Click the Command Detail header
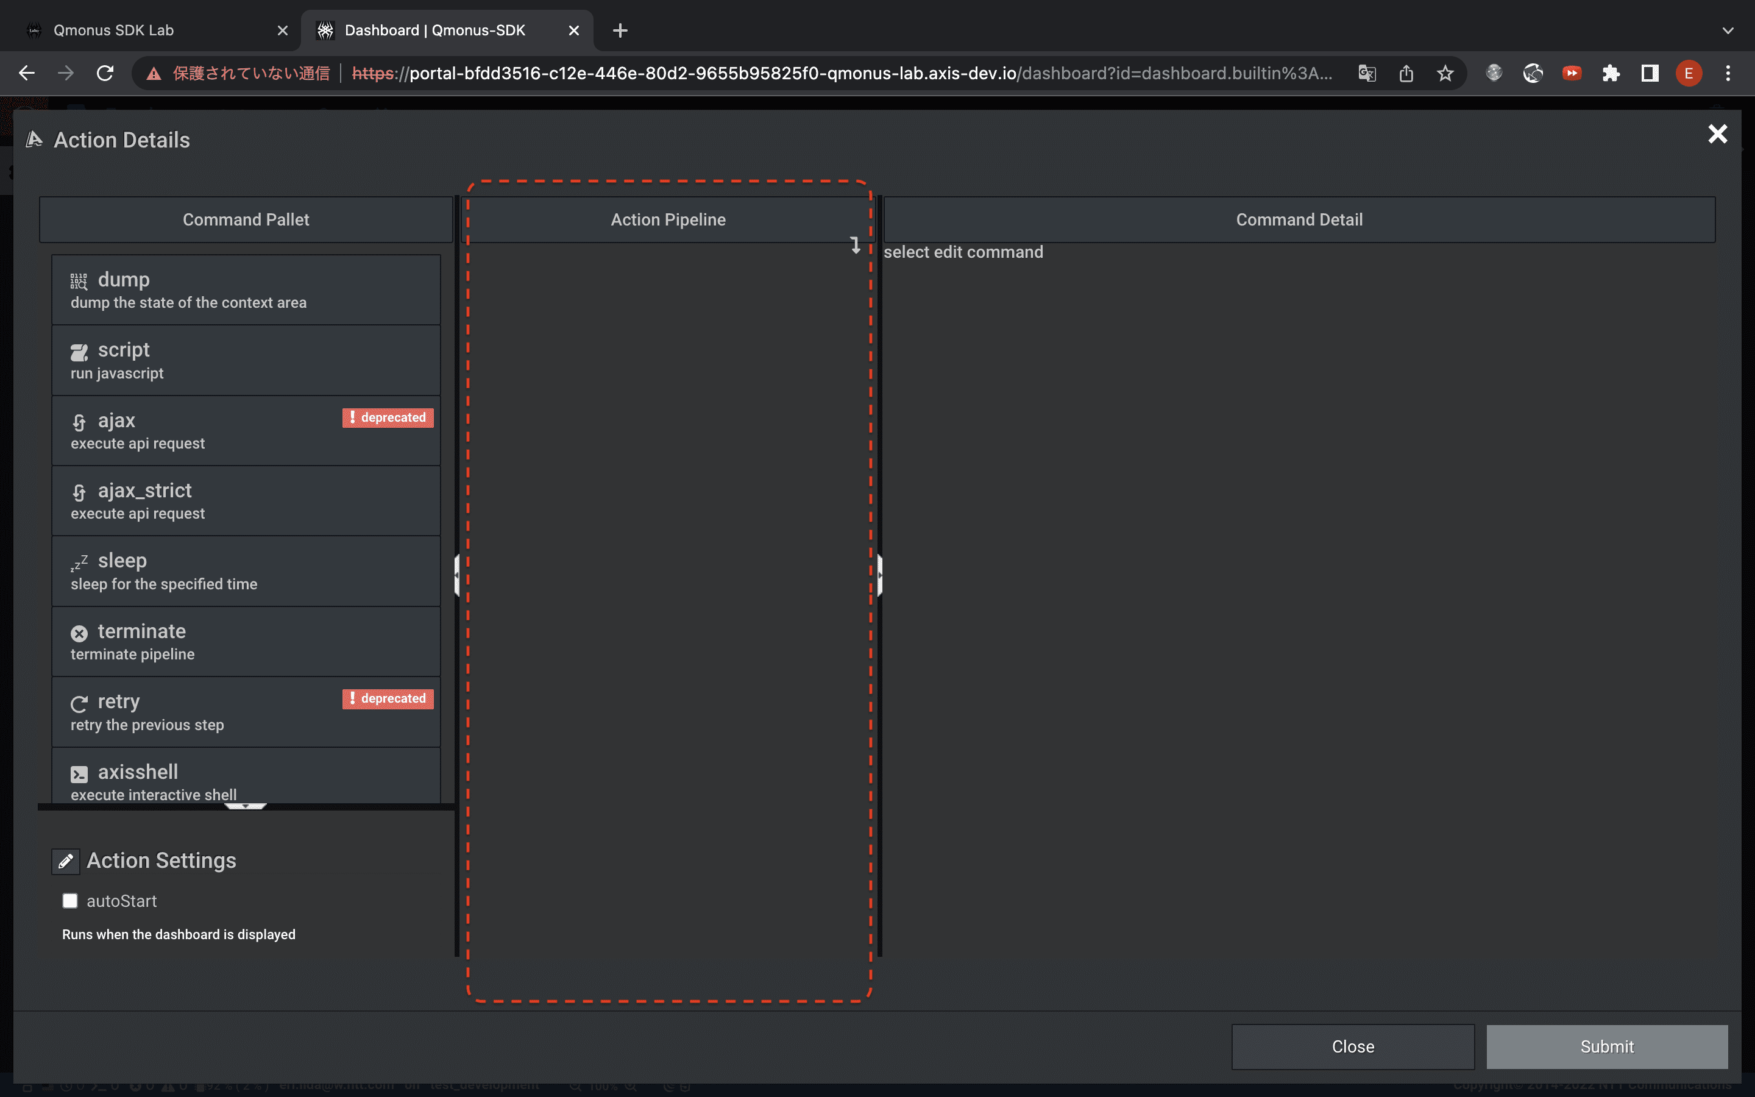 [1299, 220]
